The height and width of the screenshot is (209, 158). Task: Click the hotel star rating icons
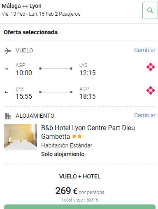(77, 137)
